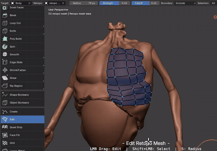The width and height of the screenshot is (217, 151).
Task: Activate the Knife tool icon
Action: [5, 31]
